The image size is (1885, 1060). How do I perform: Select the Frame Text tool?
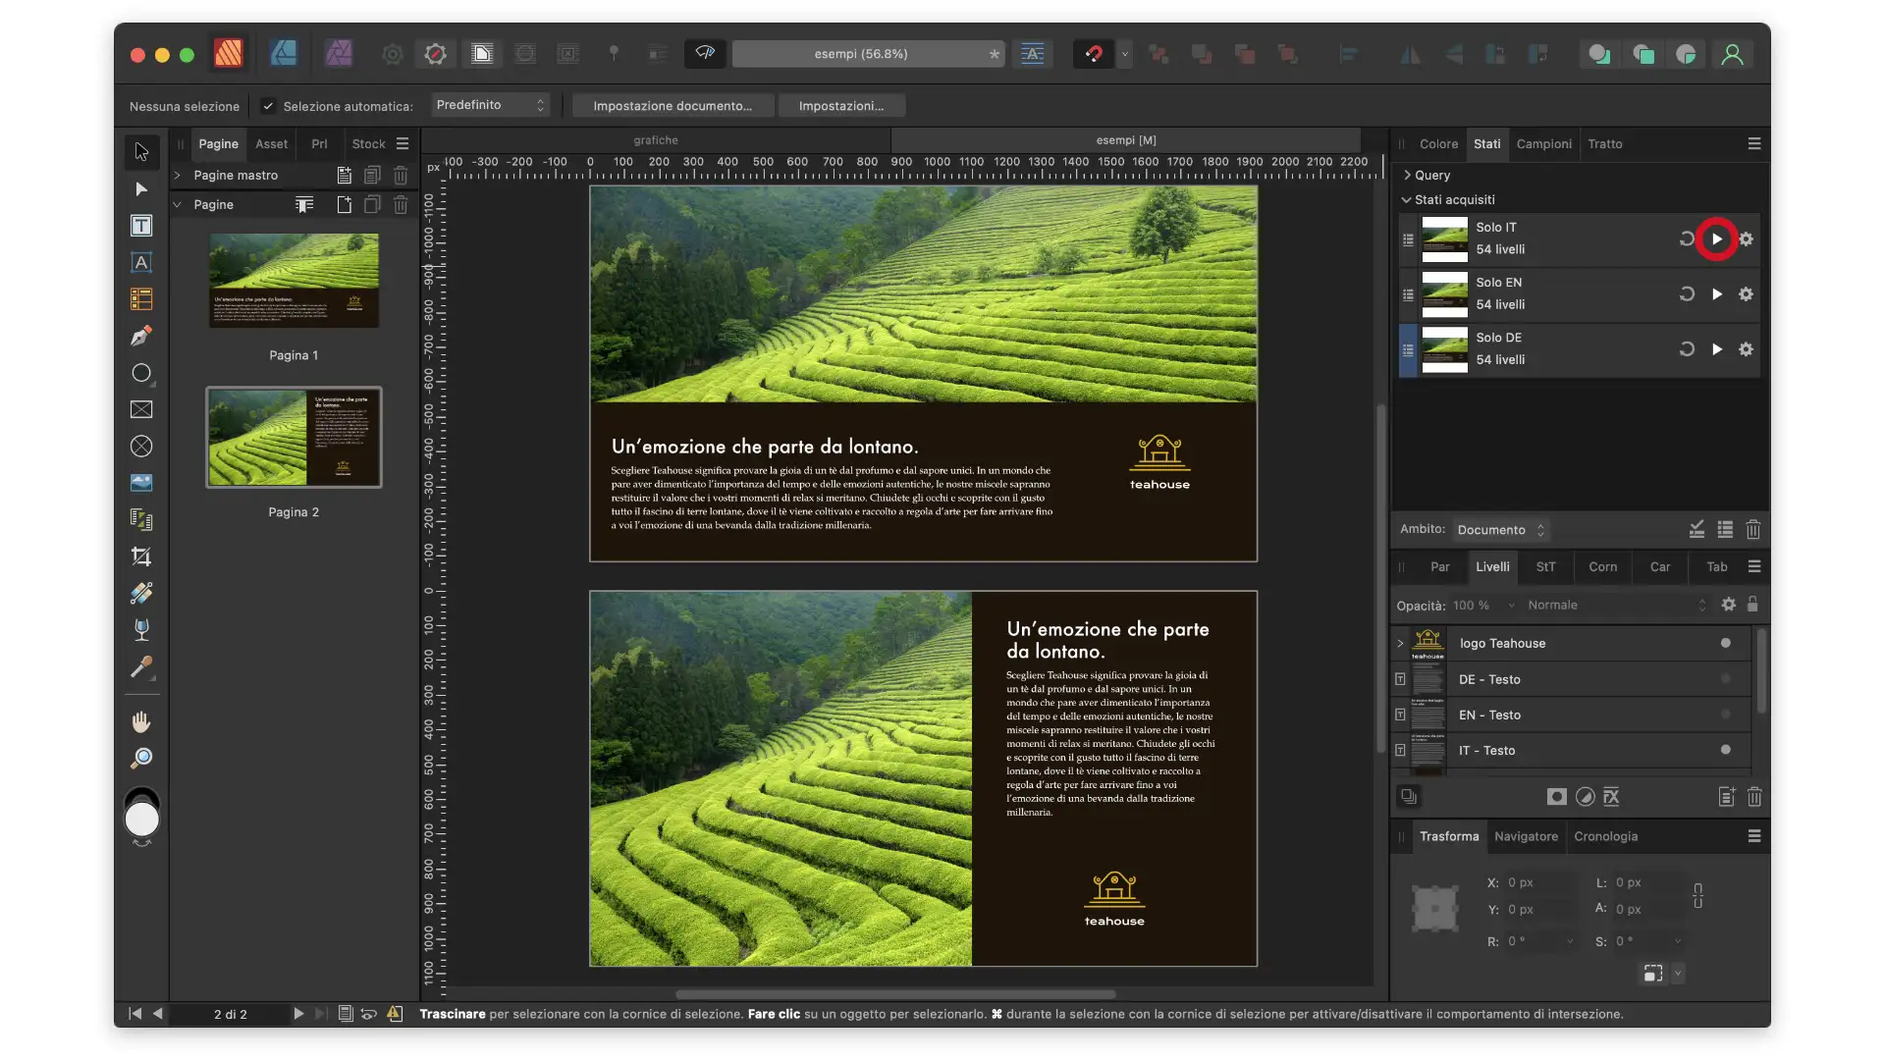click(141, 226)
